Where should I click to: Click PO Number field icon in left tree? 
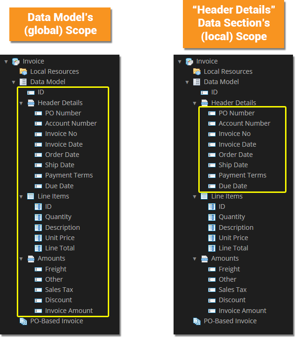click(x=38, y=113)
